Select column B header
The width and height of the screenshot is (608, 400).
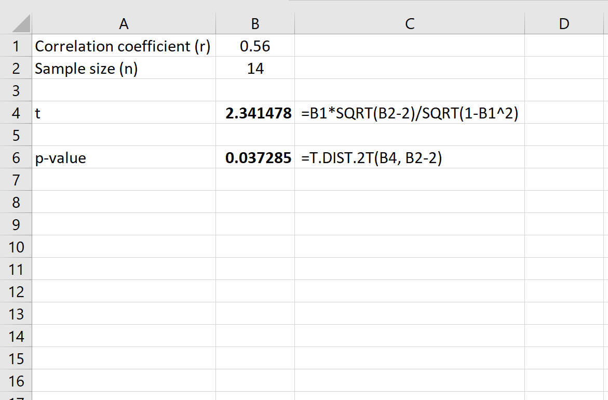pos(255,23)
